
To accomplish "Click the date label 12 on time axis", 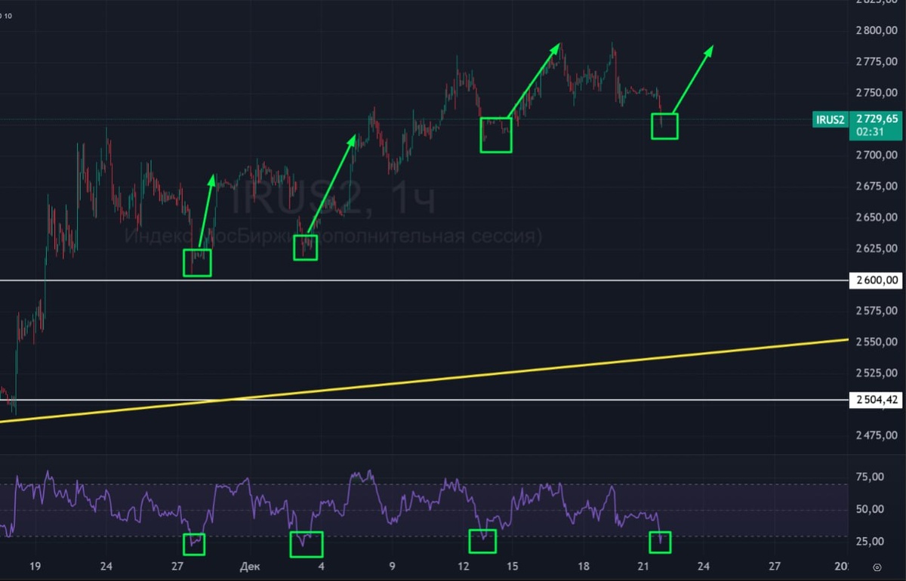I will coord(463,565).
